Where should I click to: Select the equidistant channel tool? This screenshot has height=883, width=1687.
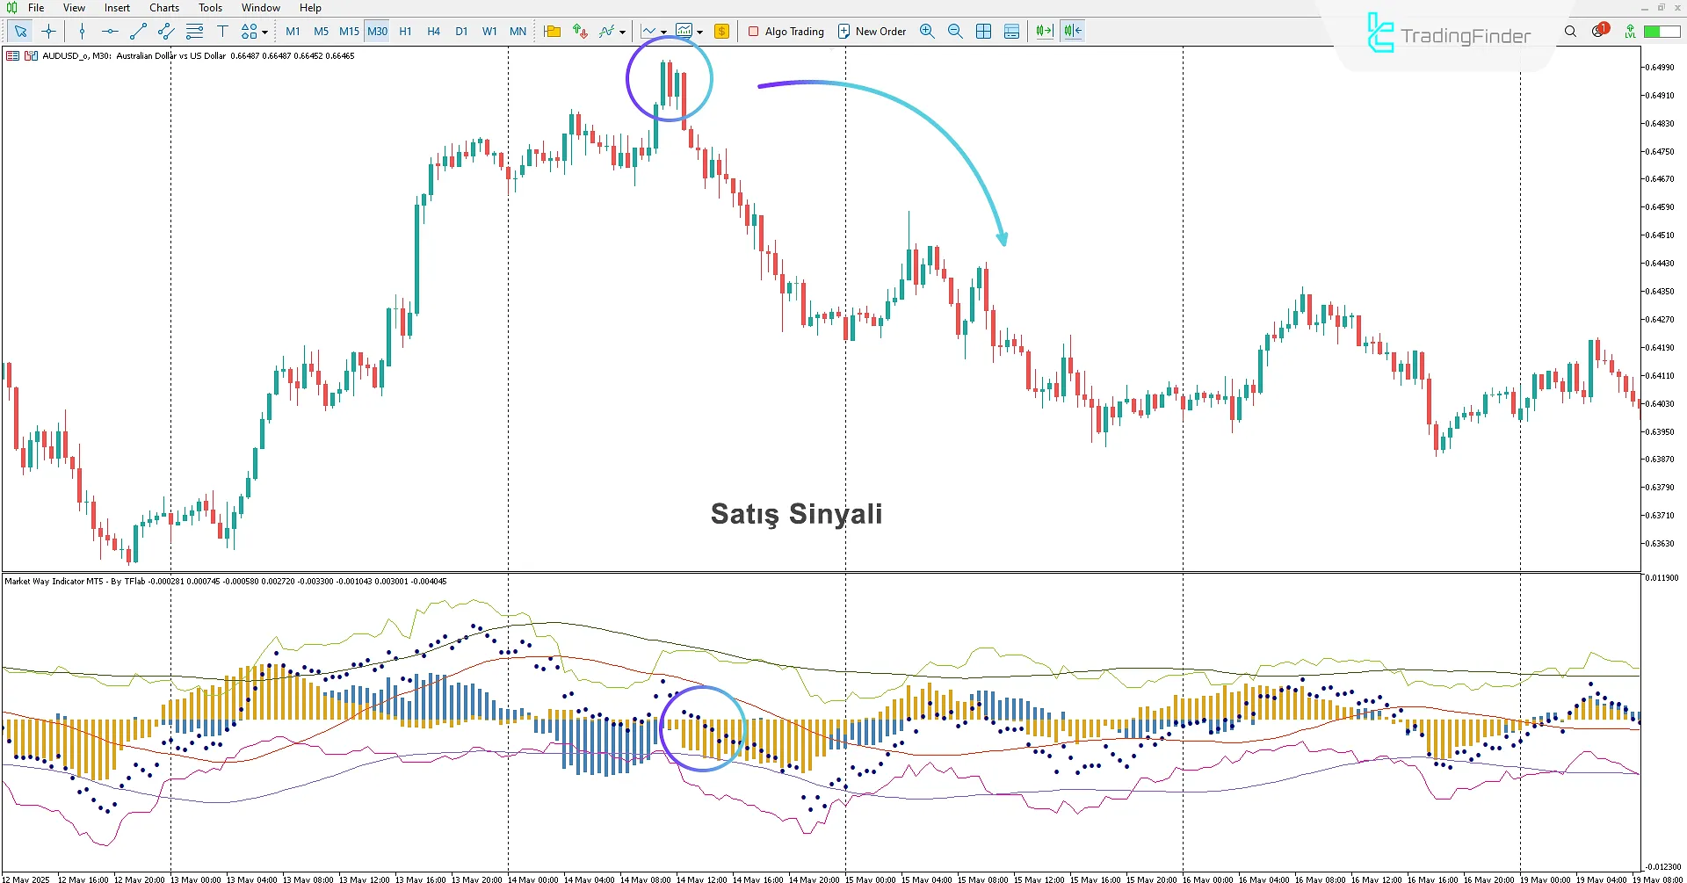pyautogui.click(x=165, y=31)
